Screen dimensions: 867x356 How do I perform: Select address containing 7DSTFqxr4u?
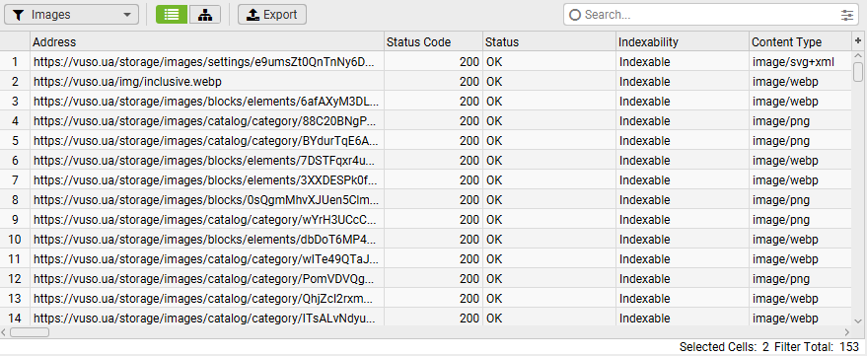coord(207,161)
